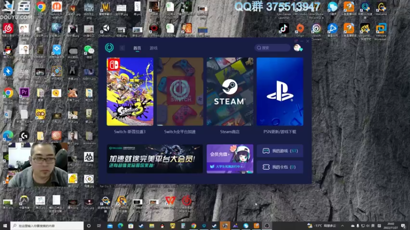Open the Overwatch desktop shortcut
The width and height of the screenshot is (410, 230).
coord(24,202)
